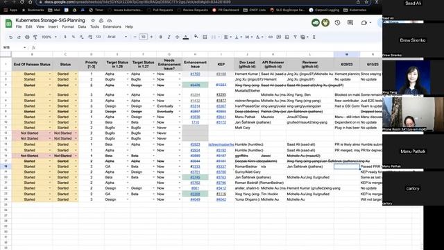This screenshot has height=250, width=444.
Task: Open the Format menu
Action: (x=68, y=26)
